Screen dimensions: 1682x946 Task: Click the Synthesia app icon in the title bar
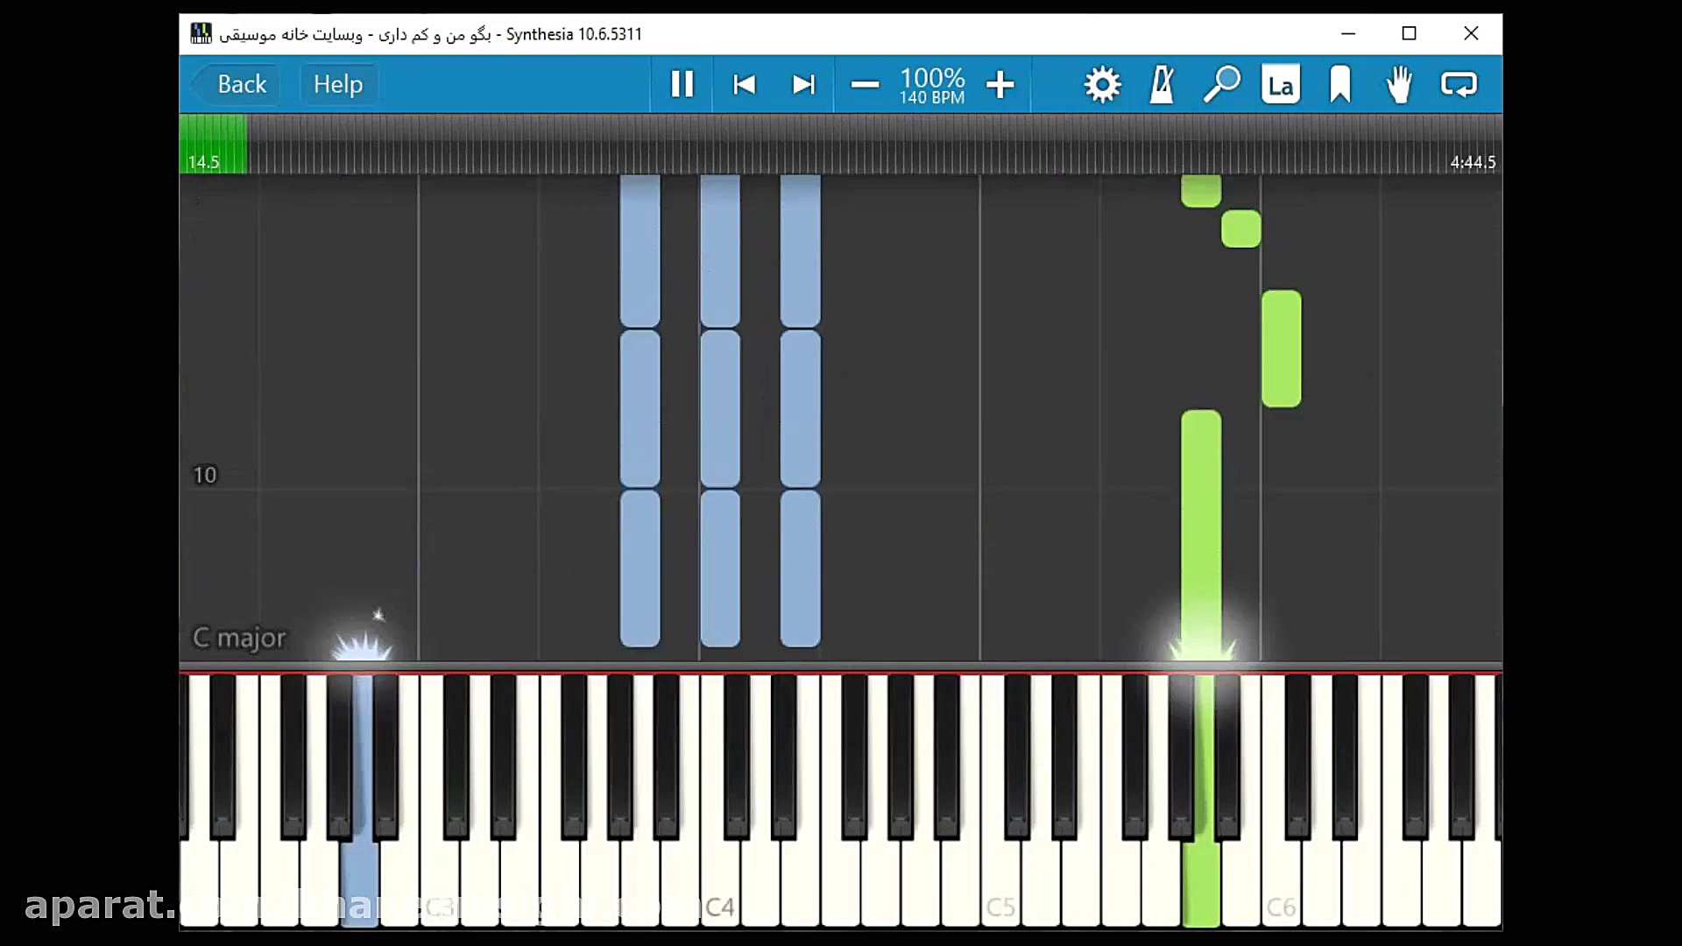pos(201,34)
